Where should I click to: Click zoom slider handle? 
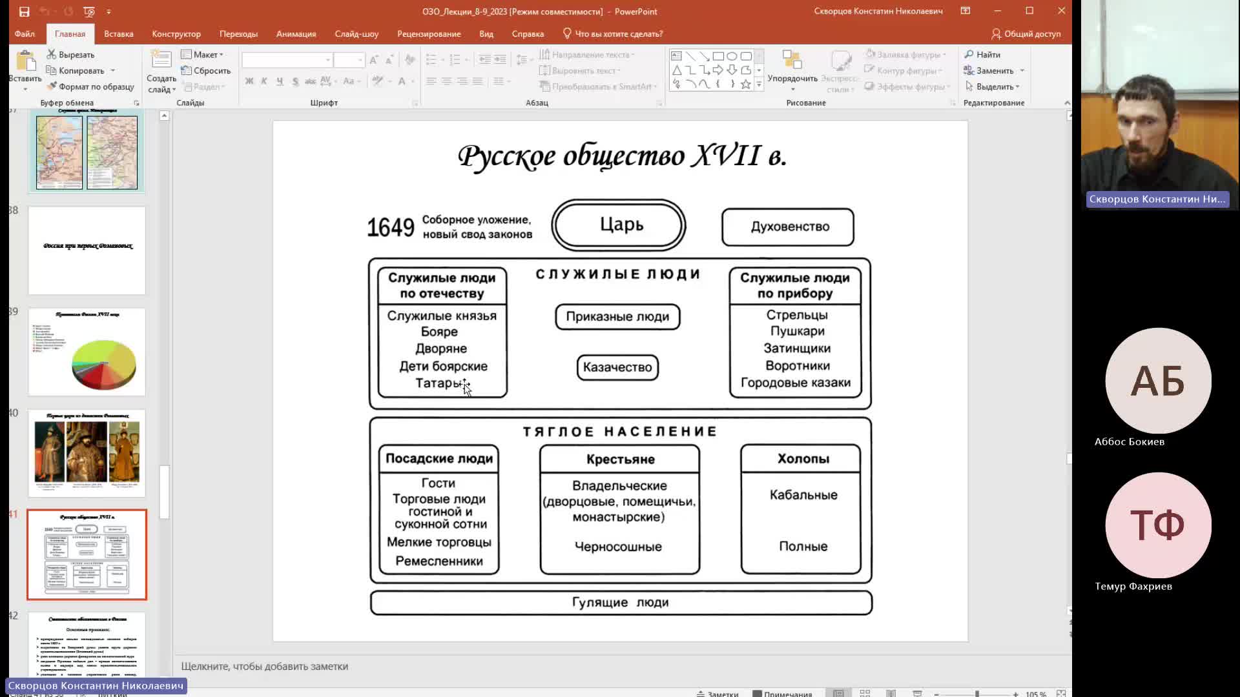(x=977, y=694)
